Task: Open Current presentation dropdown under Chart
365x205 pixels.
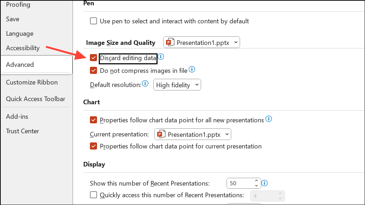Action: (193, 134)
